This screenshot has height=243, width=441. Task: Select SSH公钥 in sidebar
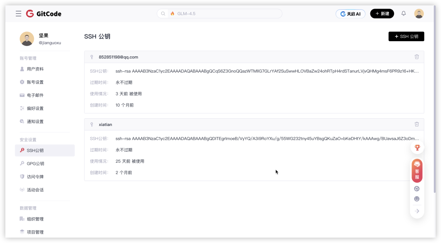(45, 150)
